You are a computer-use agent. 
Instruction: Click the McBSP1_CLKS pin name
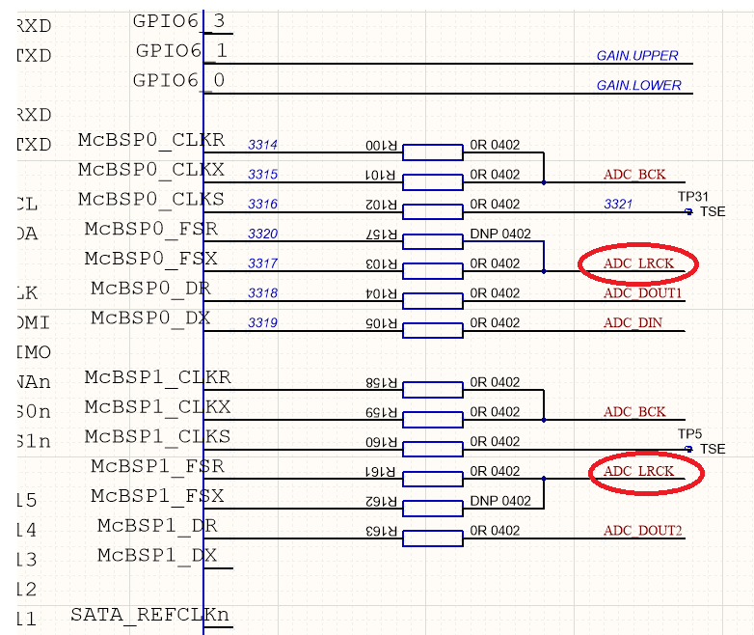158,437
